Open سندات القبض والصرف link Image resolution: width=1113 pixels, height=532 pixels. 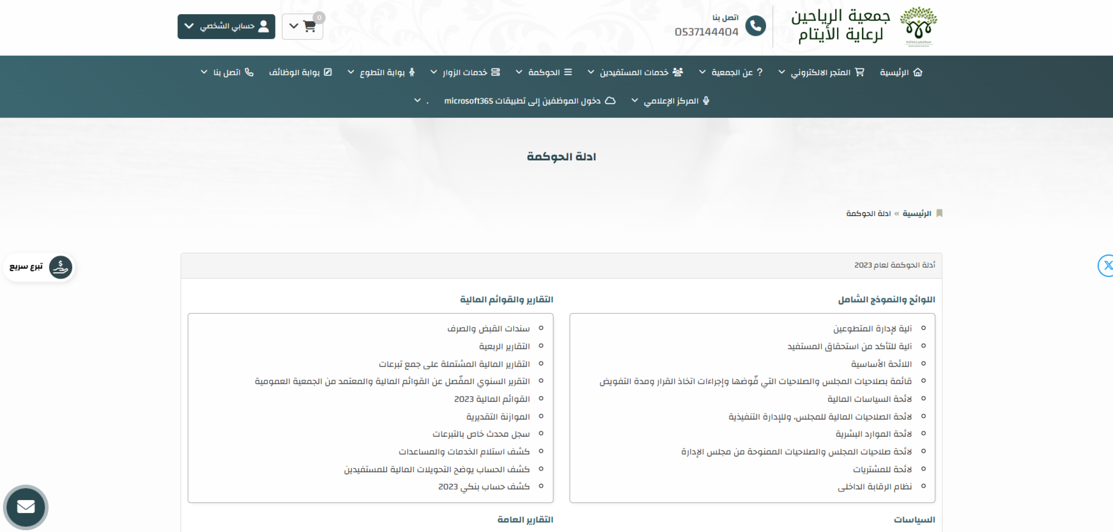[x=488, y=329]
